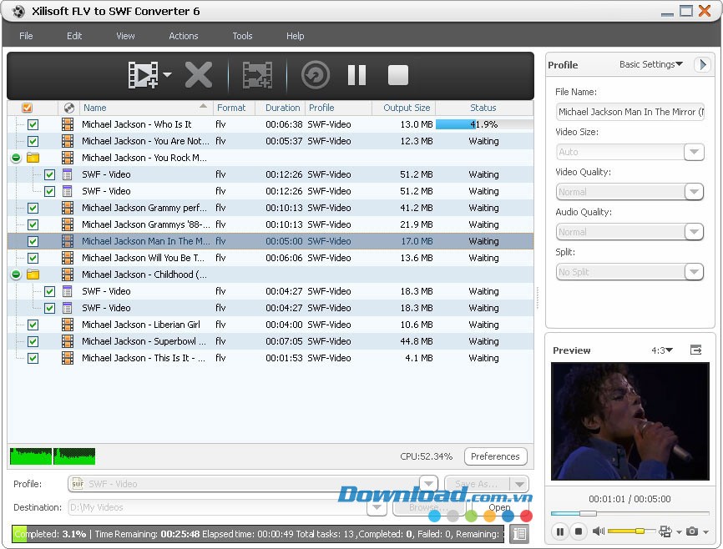Screen dimensions: 723x549
Task: Click the Delete file X toolbar icon
Action: 199,73
